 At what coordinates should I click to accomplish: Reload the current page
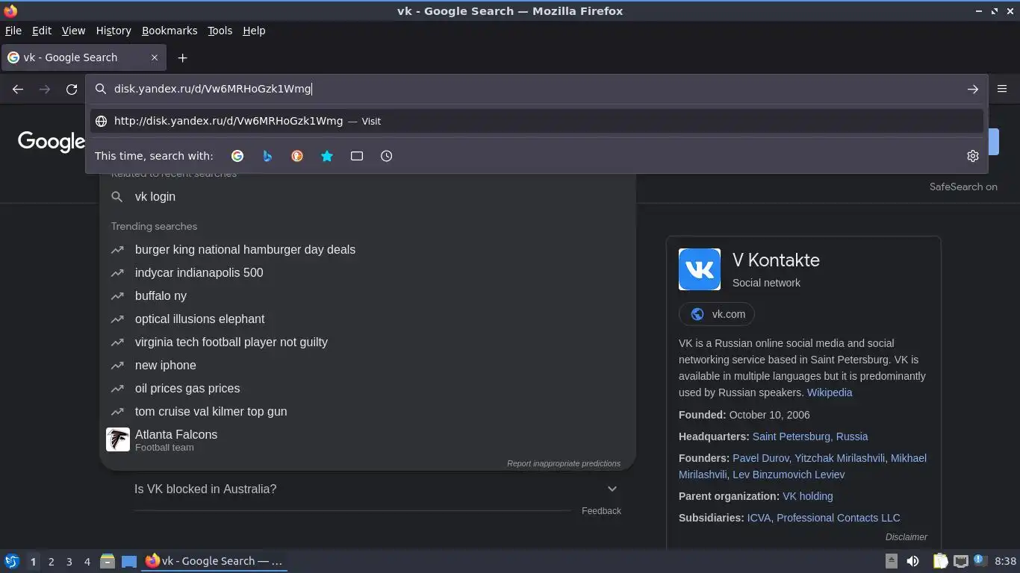[72, 89]
